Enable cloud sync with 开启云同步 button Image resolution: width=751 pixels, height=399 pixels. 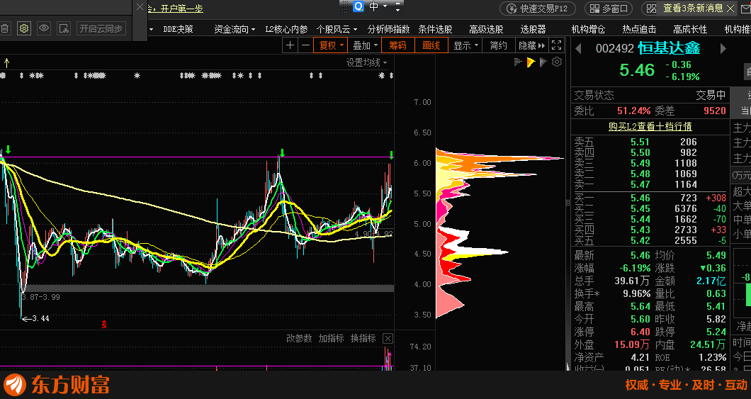(x=101, y=29)
